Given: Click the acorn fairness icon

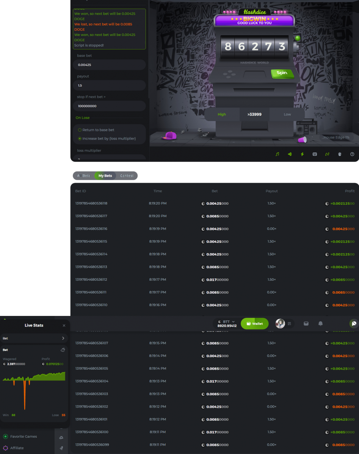Looking at the screenshot, I should 340,154.
